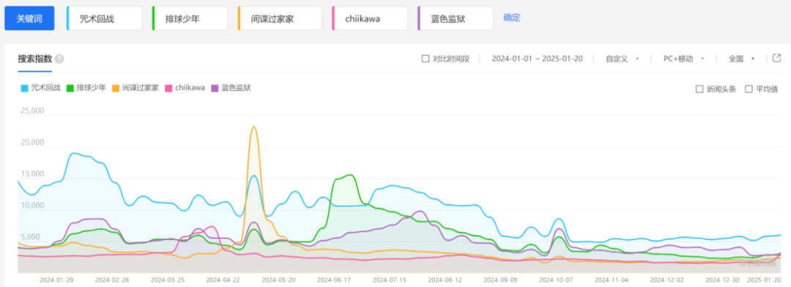The height and width of the screenshot is (287, 791).
Task: Toggle 排球少年 green legend square
Action: pyautogui.click(x=70, y=89)
